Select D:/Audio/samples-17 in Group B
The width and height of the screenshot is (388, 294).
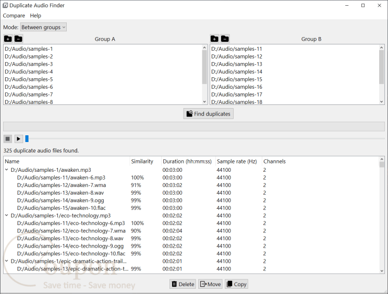[295, 95]
